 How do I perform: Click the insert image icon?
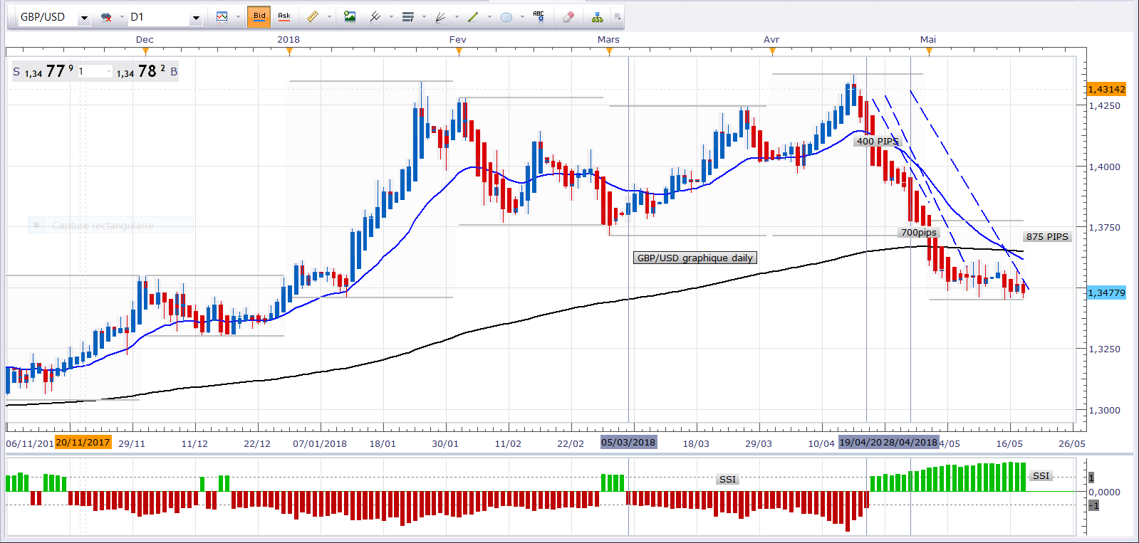[350, 16]
